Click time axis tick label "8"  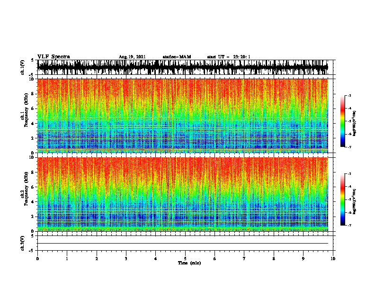coord(274,259)
